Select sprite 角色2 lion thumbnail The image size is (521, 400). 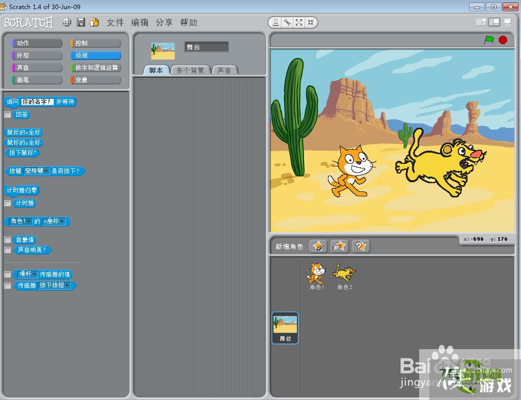click(x=345, y=276)
